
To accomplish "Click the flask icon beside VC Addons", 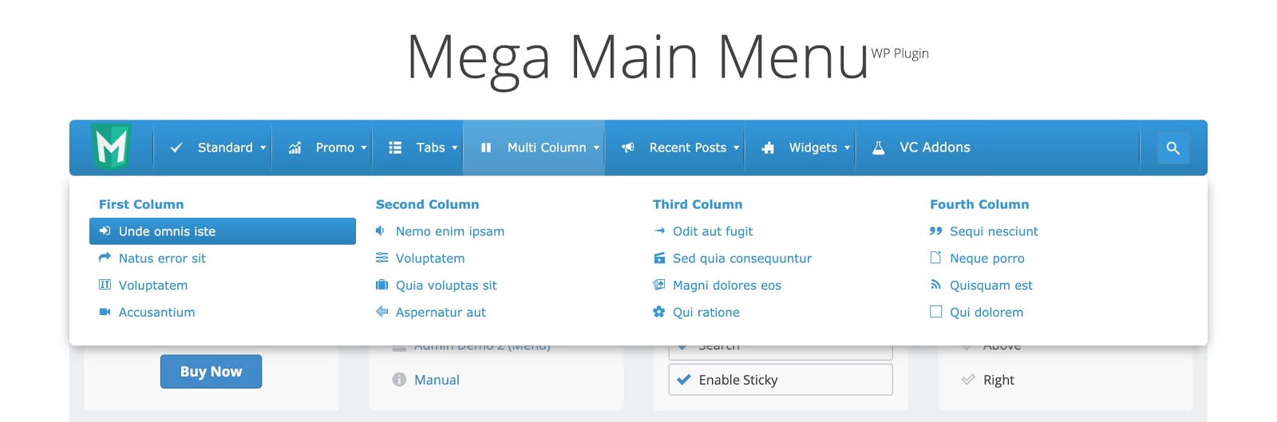I will tap(878, 148).
